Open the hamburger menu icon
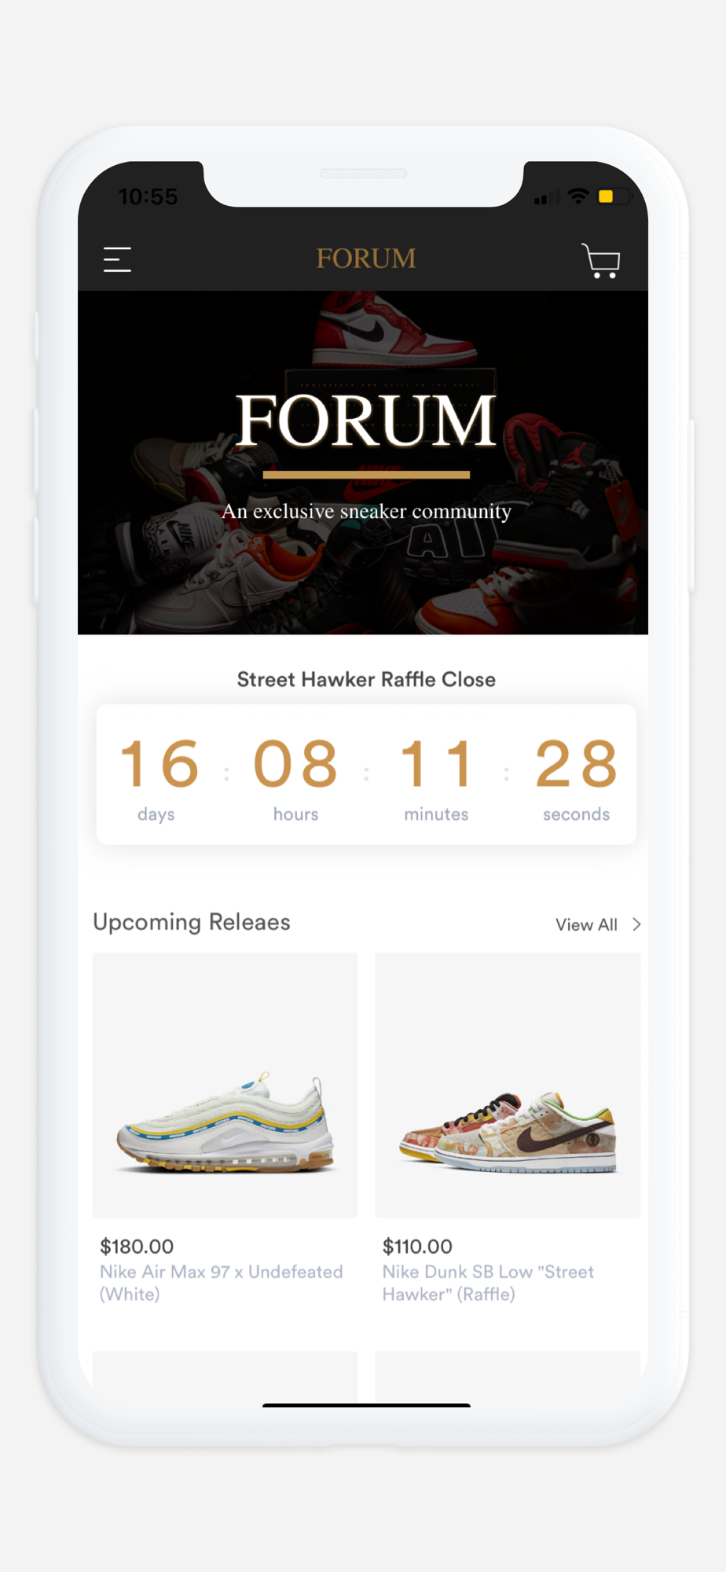The width and height of the screenshot is (726, 1572). pos(117,259)
